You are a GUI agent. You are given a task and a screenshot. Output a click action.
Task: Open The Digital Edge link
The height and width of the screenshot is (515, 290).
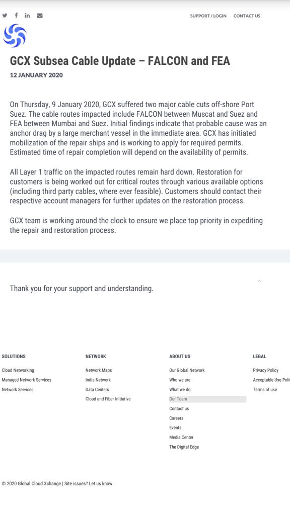(184, 447)
